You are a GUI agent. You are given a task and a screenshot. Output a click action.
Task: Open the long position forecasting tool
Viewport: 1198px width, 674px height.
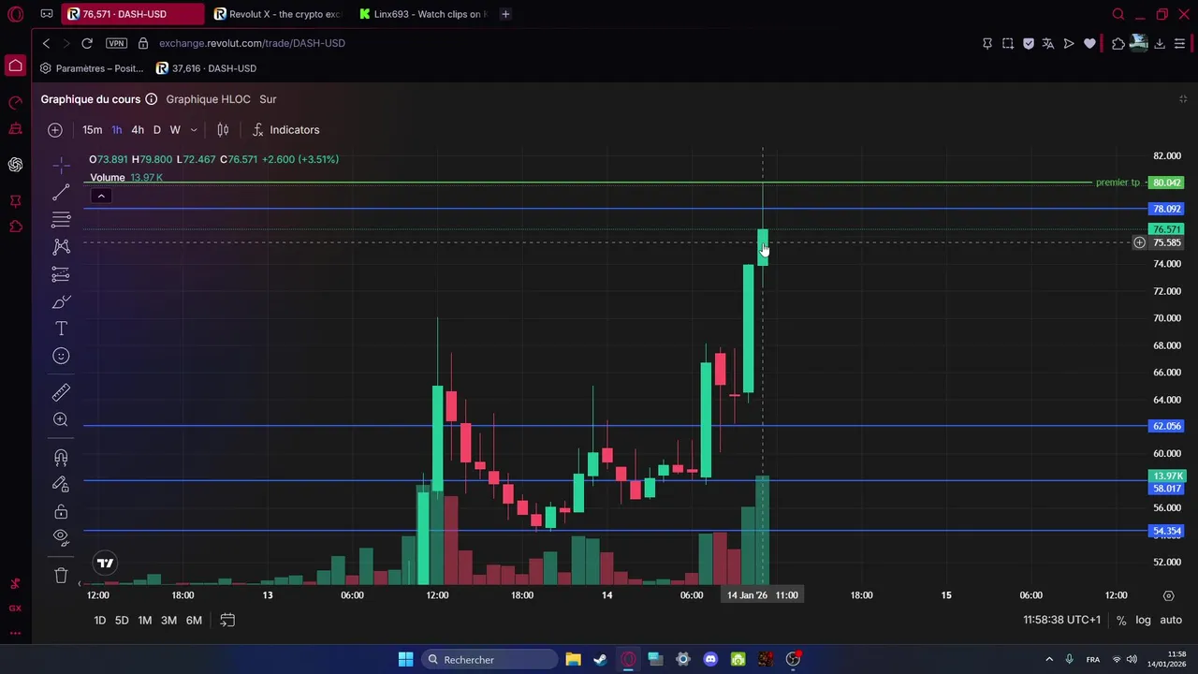[61, 274]
